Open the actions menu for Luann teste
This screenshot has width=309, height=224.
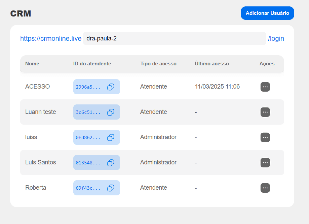click(x=265, y=112)
